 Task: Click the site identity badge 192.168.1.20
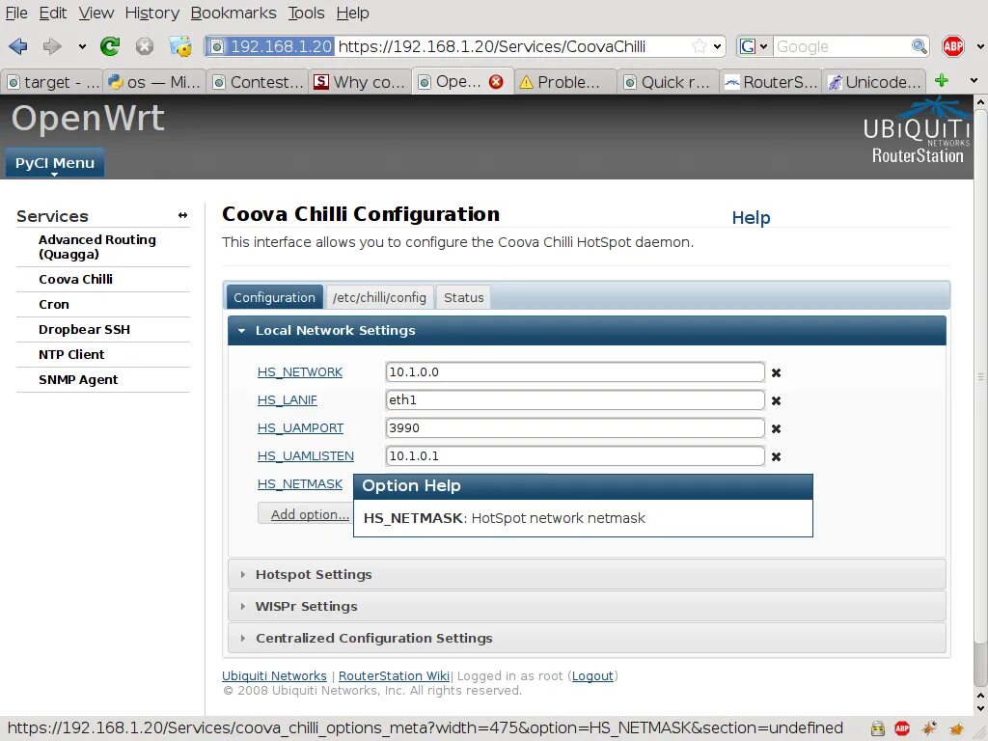tap(270, 46)
